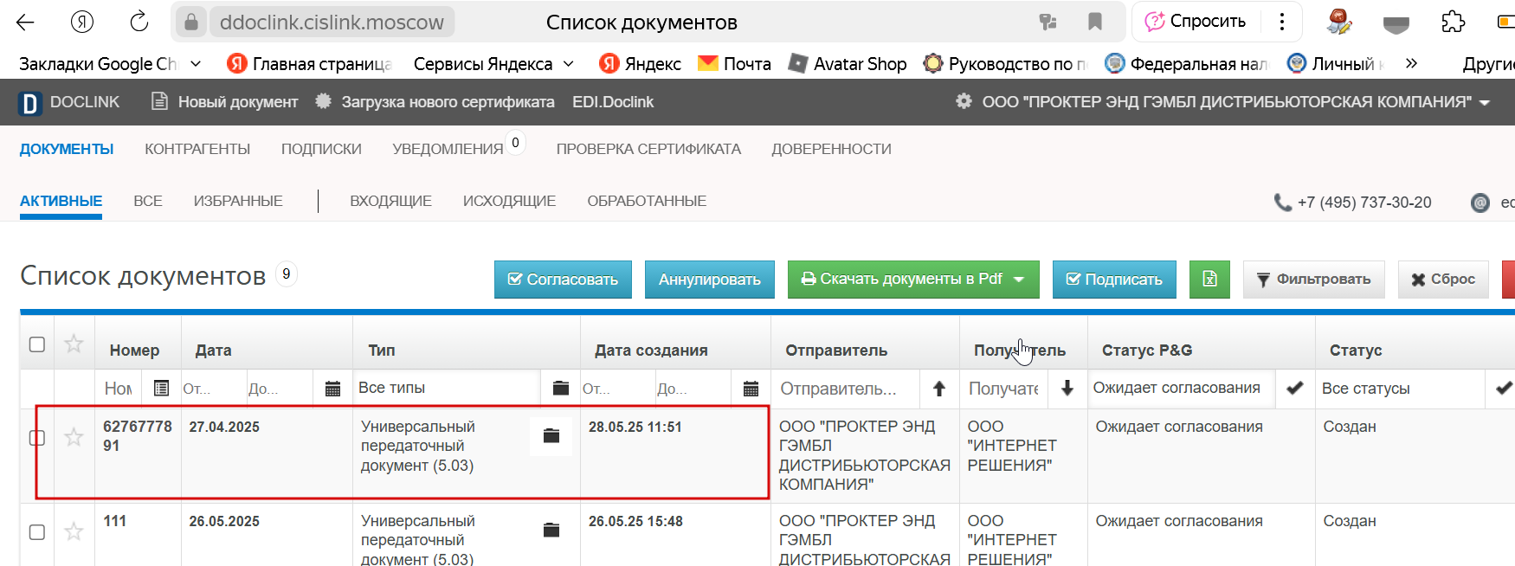
Task: Click the Отправитель filter field
Action: [847, 389]
